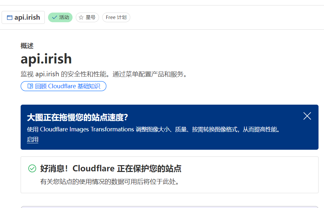Image resolution: width=324 pixels, height=208 pixels.
Task: Open 回顾 Cloudflare 基础知识 guide button
Action: (64, 86)
